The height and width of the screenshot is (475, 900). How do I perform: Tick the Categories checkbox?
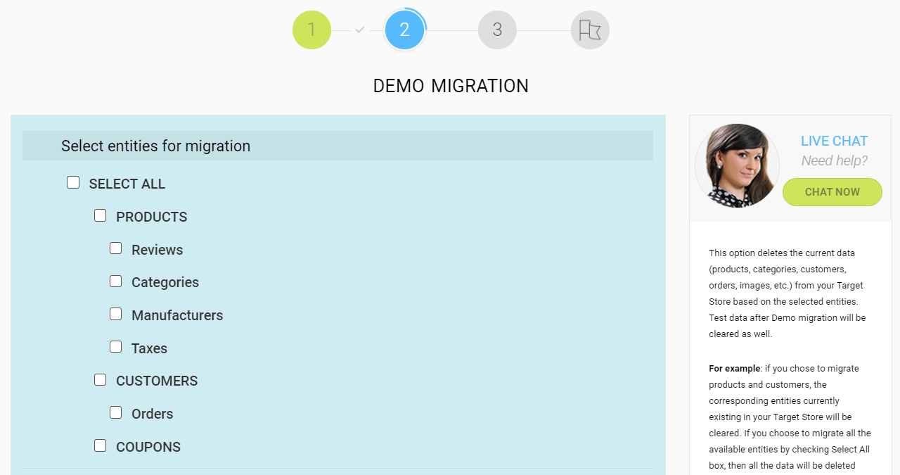click(116, 281)
